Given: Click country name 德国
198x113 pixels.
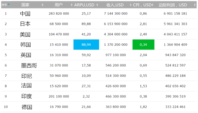Looking at the screenshot, I should [x=27, y=107].
